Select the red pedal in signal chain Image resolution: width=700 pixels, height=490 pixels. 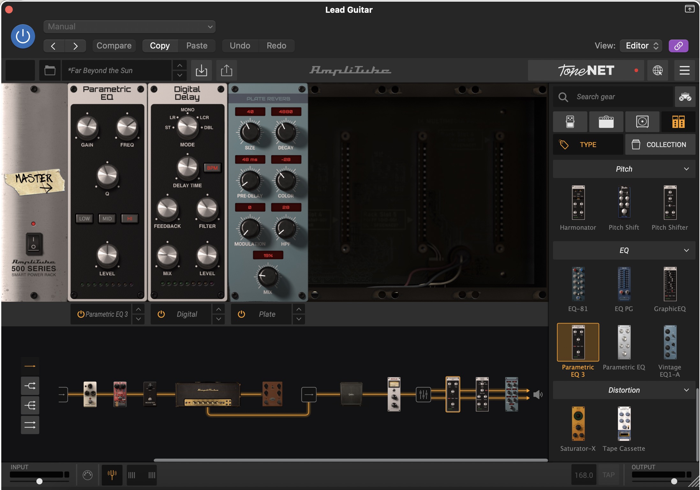(x=120, y=394)
